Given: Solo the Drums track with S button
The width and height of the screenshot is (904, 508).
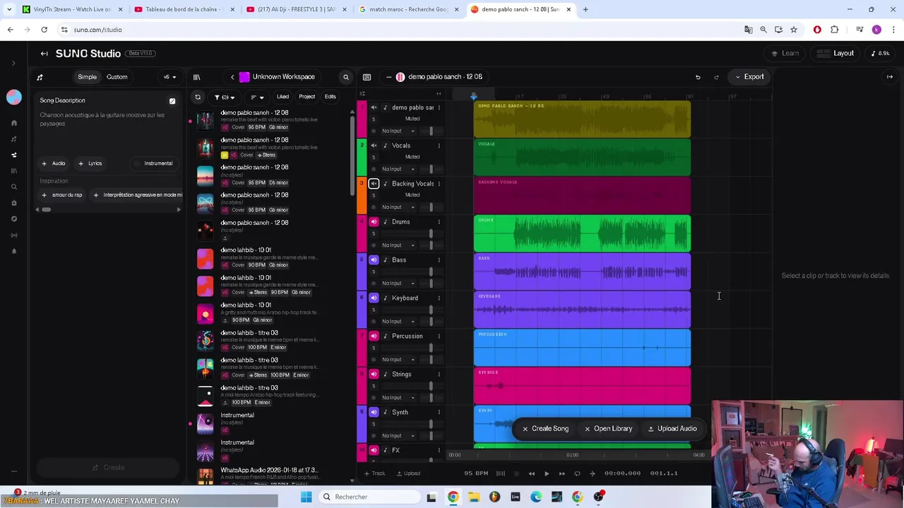Looking at the screenshot, I should click(374, 234).
